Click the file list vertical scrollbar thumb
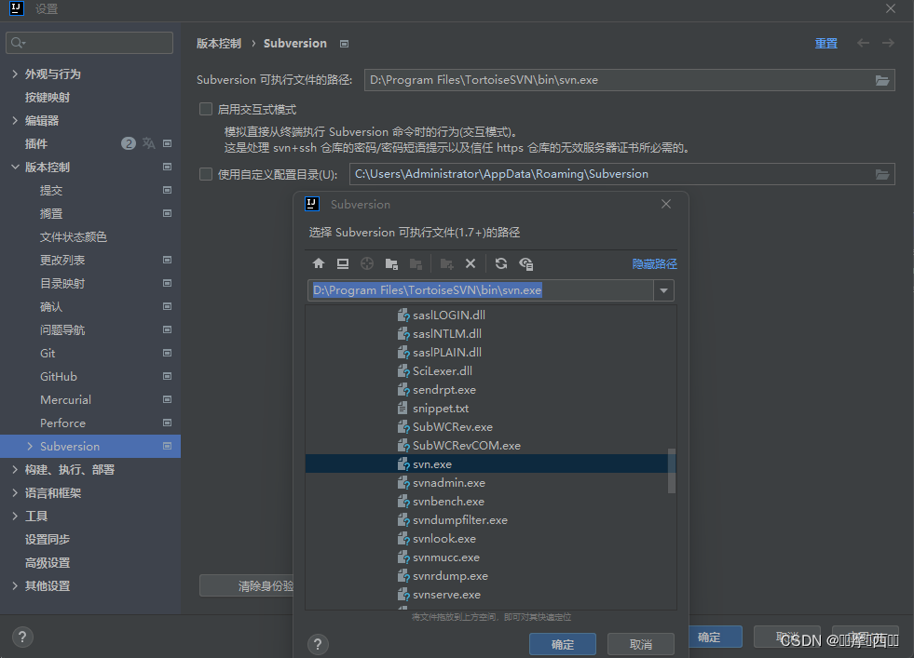 click(x=672, y=471)
